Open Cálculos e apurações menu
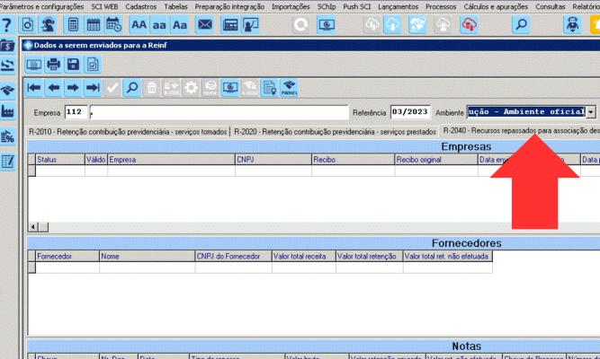 click(x=496, y=6)
